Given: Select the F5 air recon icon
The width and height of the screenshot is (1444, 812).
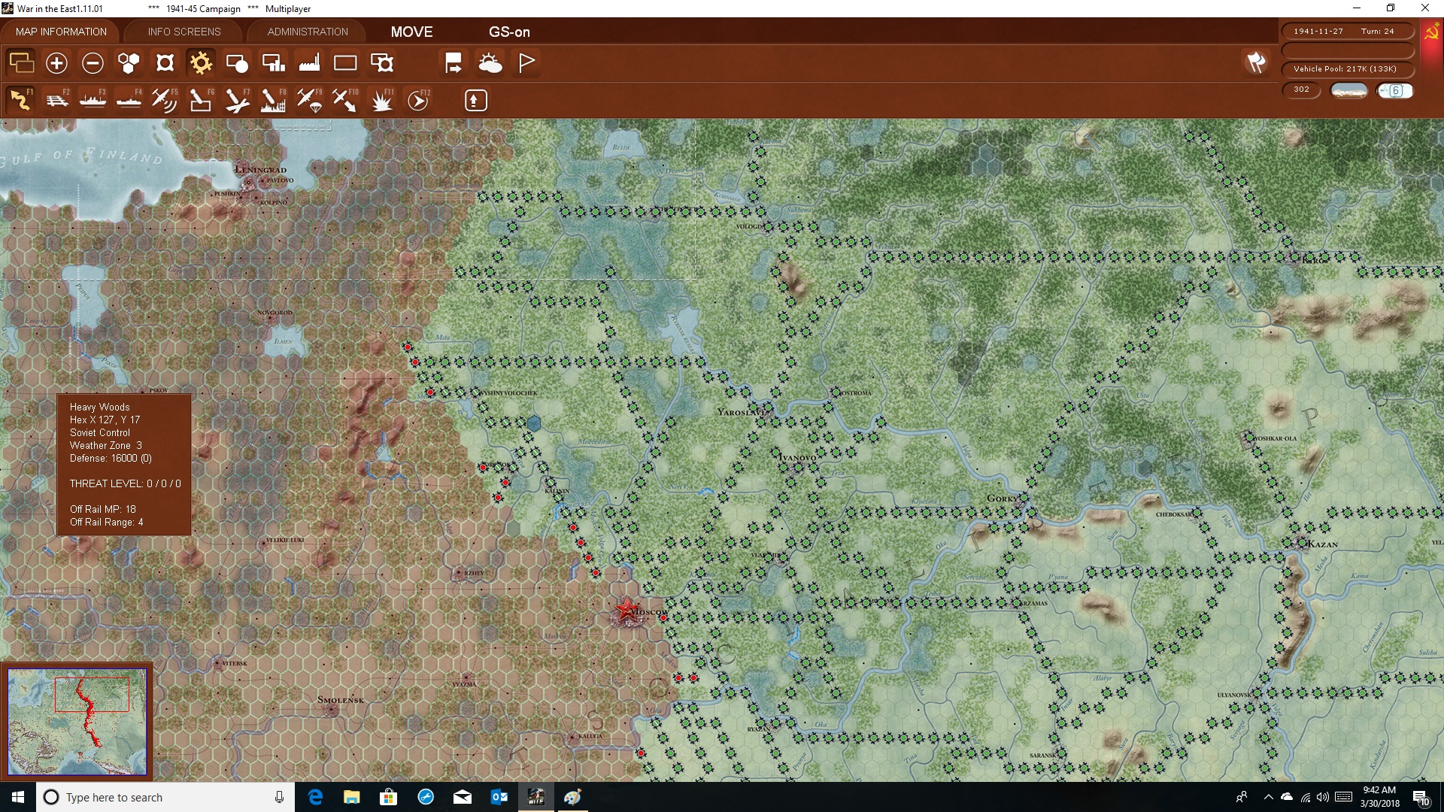Looking at the screenshot, I should tap(165, 100).
